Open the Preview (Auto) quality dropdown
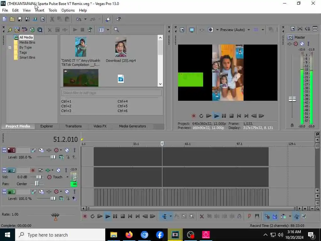The width and height of the screenshot is (321, 241). 249,30
